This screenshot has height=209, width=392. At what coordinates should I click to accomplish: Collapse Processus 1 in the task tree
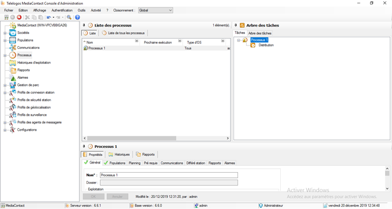239,40
